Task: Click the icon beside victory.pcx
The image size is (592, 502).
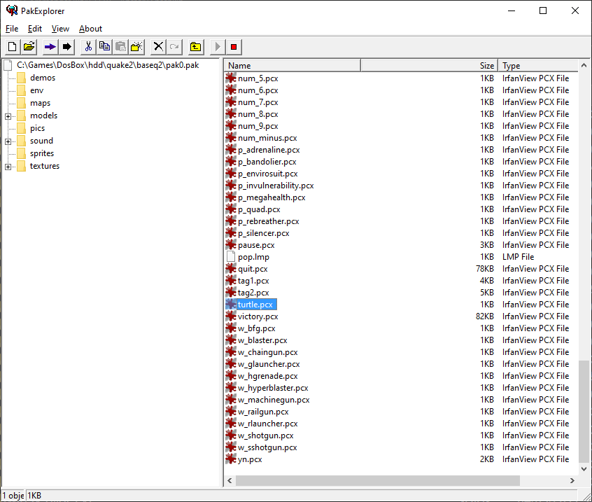Action: 231,316
